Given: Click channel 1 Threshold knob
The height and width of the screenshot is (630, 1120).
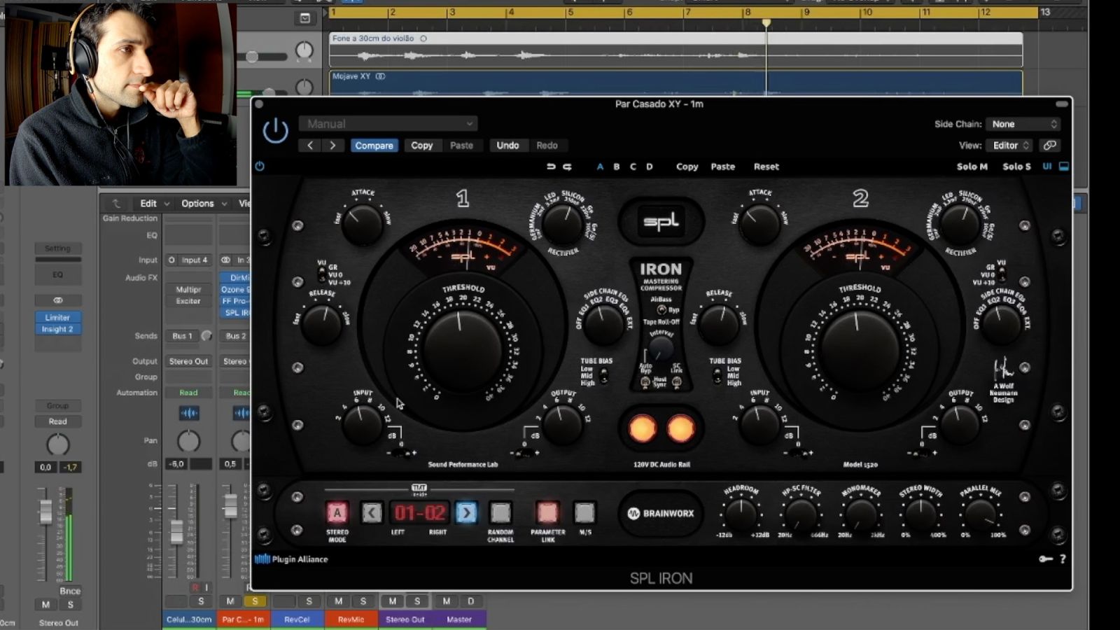Looking at the screenshot, I should click(462, 349).
